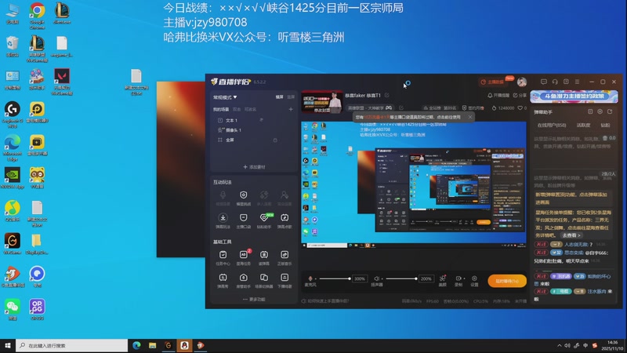
Task: Click the 200% speaker volume field
Action: point(426,278)
